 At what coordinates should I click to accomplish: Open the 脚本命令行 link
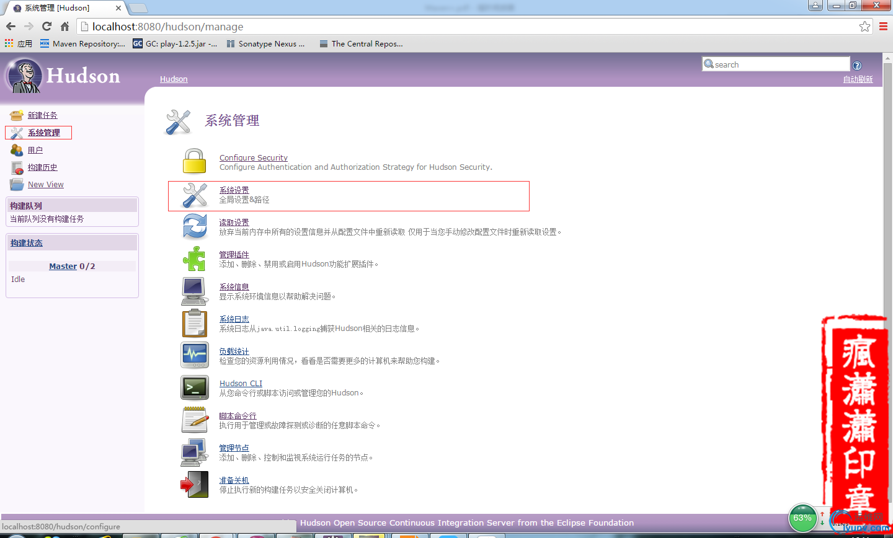click(x=238, y=415)
